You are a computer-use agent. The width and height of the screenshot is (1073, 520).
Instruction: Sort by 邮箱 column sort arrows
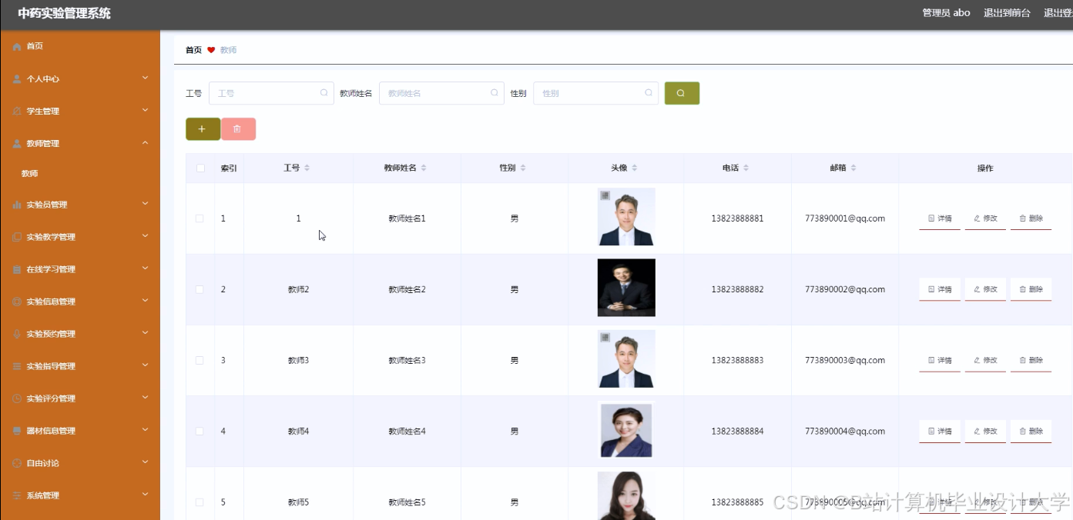tap(853, 168)
